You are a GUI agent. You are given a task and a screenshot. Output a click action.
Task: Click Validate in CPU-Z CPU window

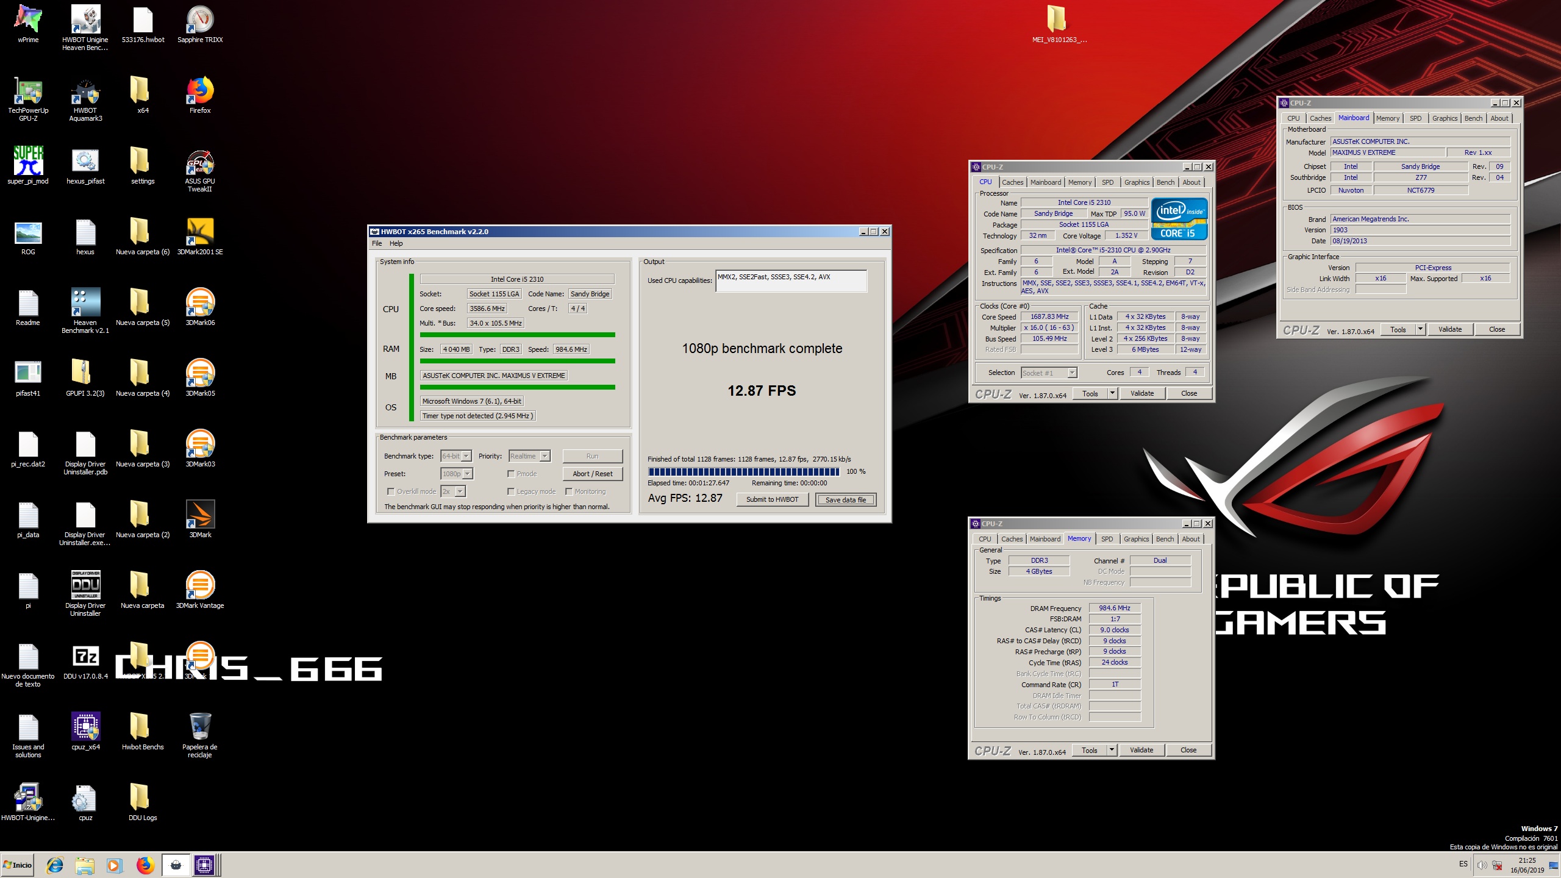(1142, 393)
